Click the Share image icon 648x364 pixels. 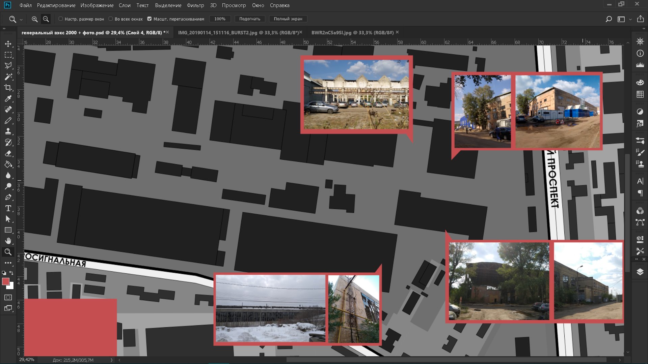(640, 19)
